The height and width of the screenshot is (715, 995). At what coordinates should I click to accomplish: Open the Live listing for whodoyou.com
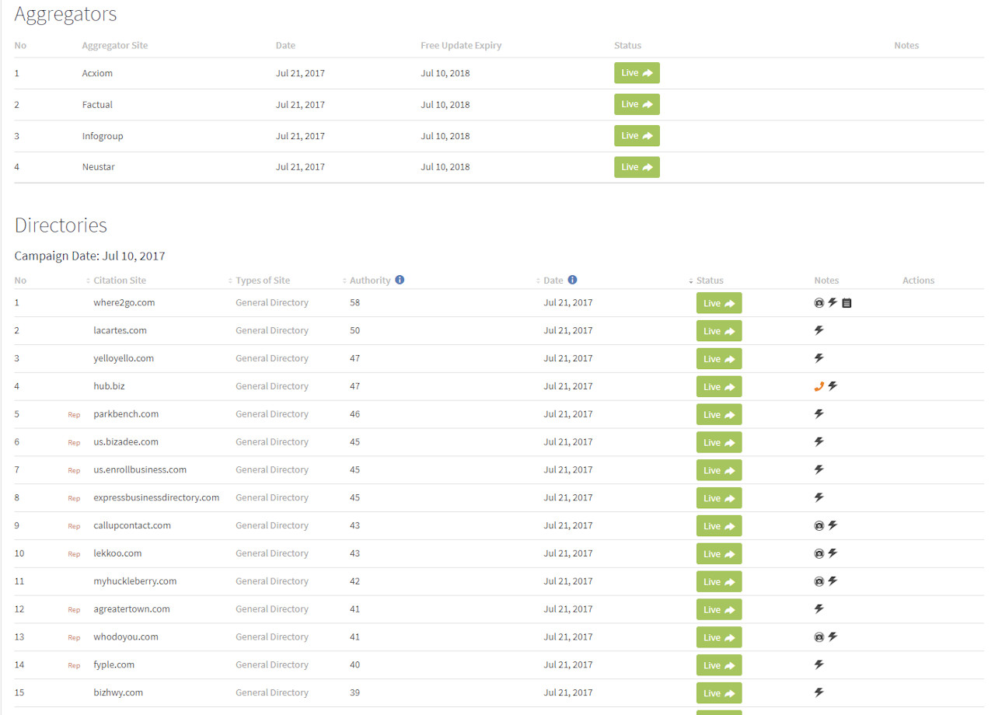pyautogui.click(x=719, y=637)
